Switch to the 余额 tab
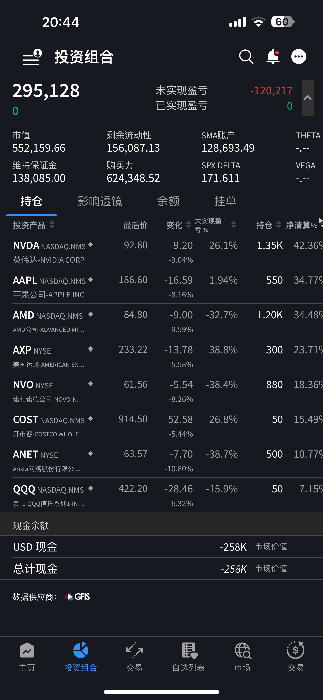 tap(168, 201)
